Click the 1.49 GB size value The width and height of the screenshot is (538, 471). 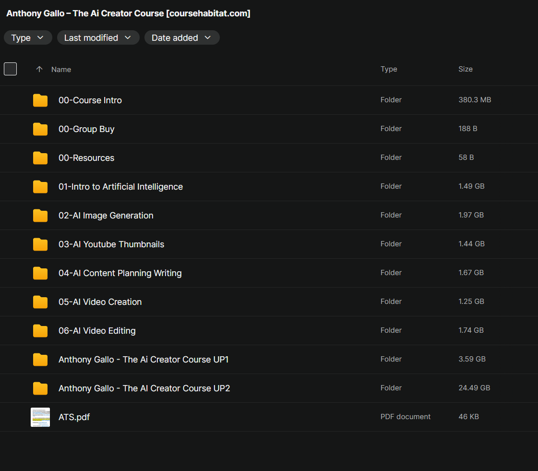point(471,186)
